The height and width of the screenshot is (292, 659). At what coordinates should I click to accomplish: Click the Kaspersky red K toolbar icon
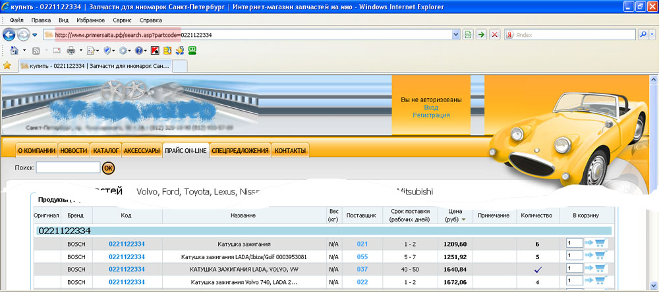click(155, 51)
